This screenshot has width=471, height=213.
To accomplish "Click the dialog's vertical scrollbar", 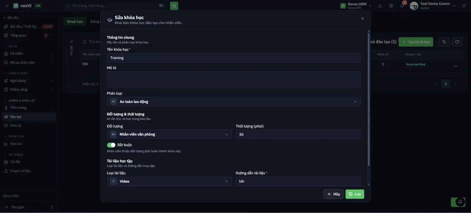I will pyautogui.click(x=368, y=99).
